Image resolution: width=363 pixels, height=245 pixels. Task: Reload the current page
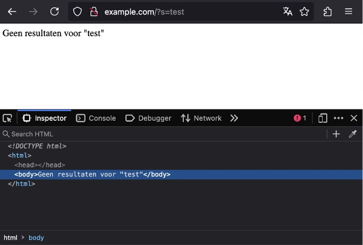(x=55, y=12)
